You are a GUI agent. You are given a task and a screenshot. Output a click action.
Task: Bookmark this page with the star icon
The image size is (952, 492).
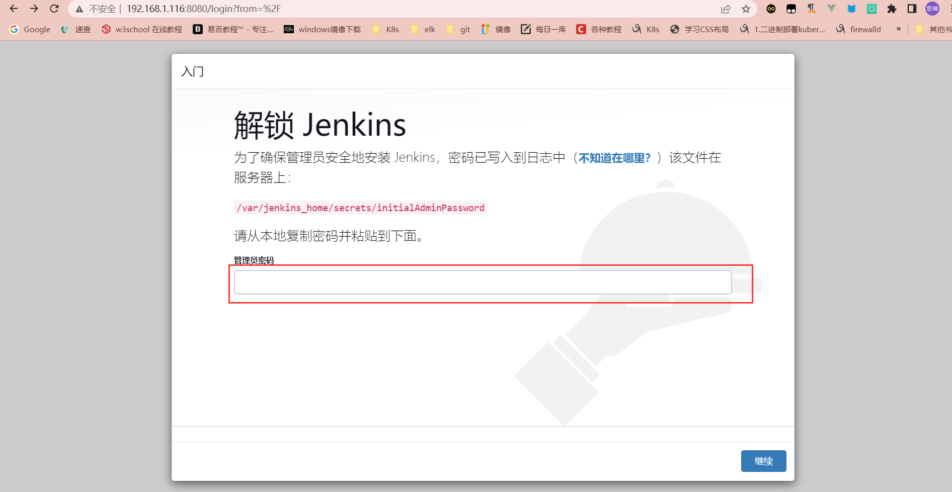tap(746, 9)
